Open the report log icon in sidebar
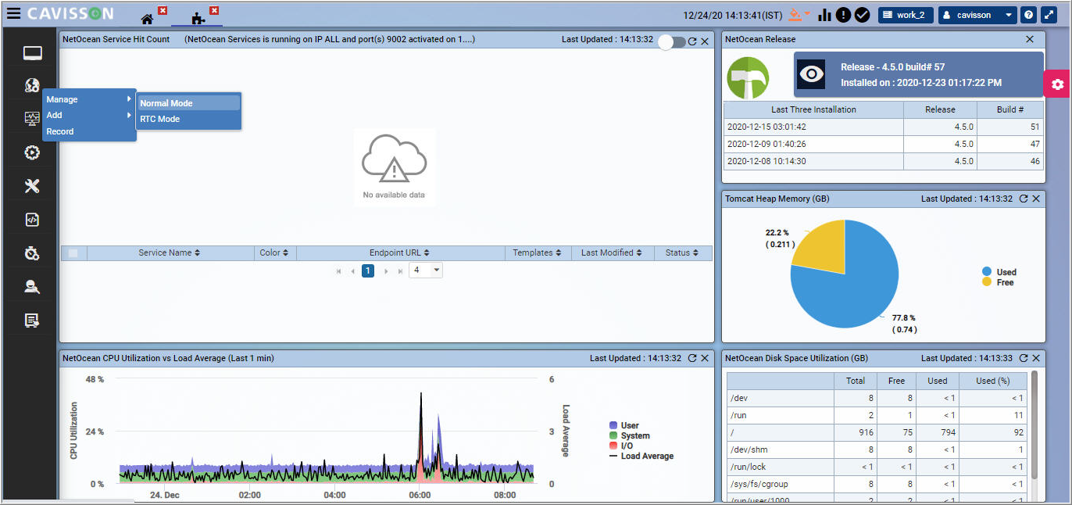Screen dimensions: 1072x505 click(x=32, y=321)
